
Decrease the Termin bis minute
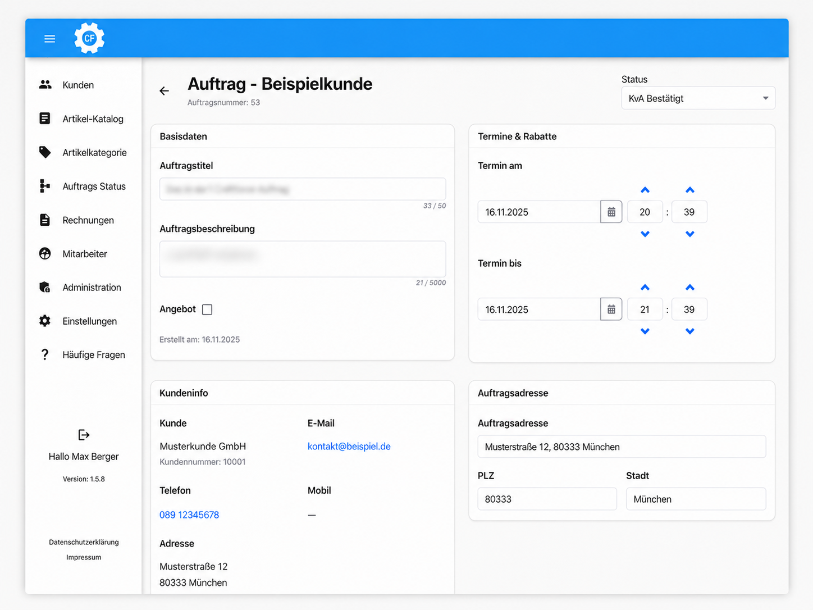click(690, 331)
